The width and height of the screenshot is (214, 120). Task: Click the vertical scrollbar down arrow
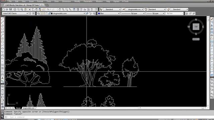[208, 105]
